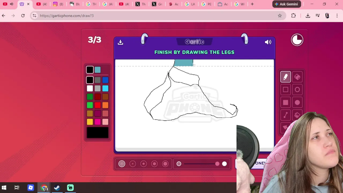
Task: Adjust the opacity slider track
Action: pyautogui.click(x=202, y=164)
